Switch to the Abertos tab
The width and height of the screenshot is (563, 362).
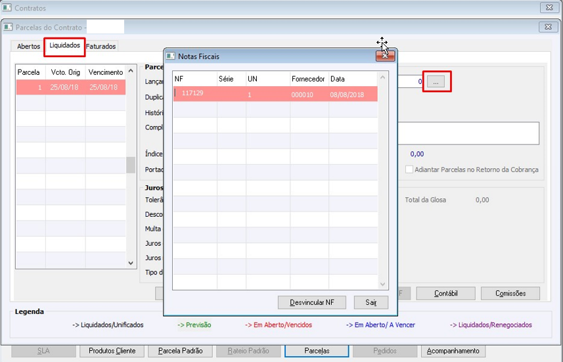[29, 47]
